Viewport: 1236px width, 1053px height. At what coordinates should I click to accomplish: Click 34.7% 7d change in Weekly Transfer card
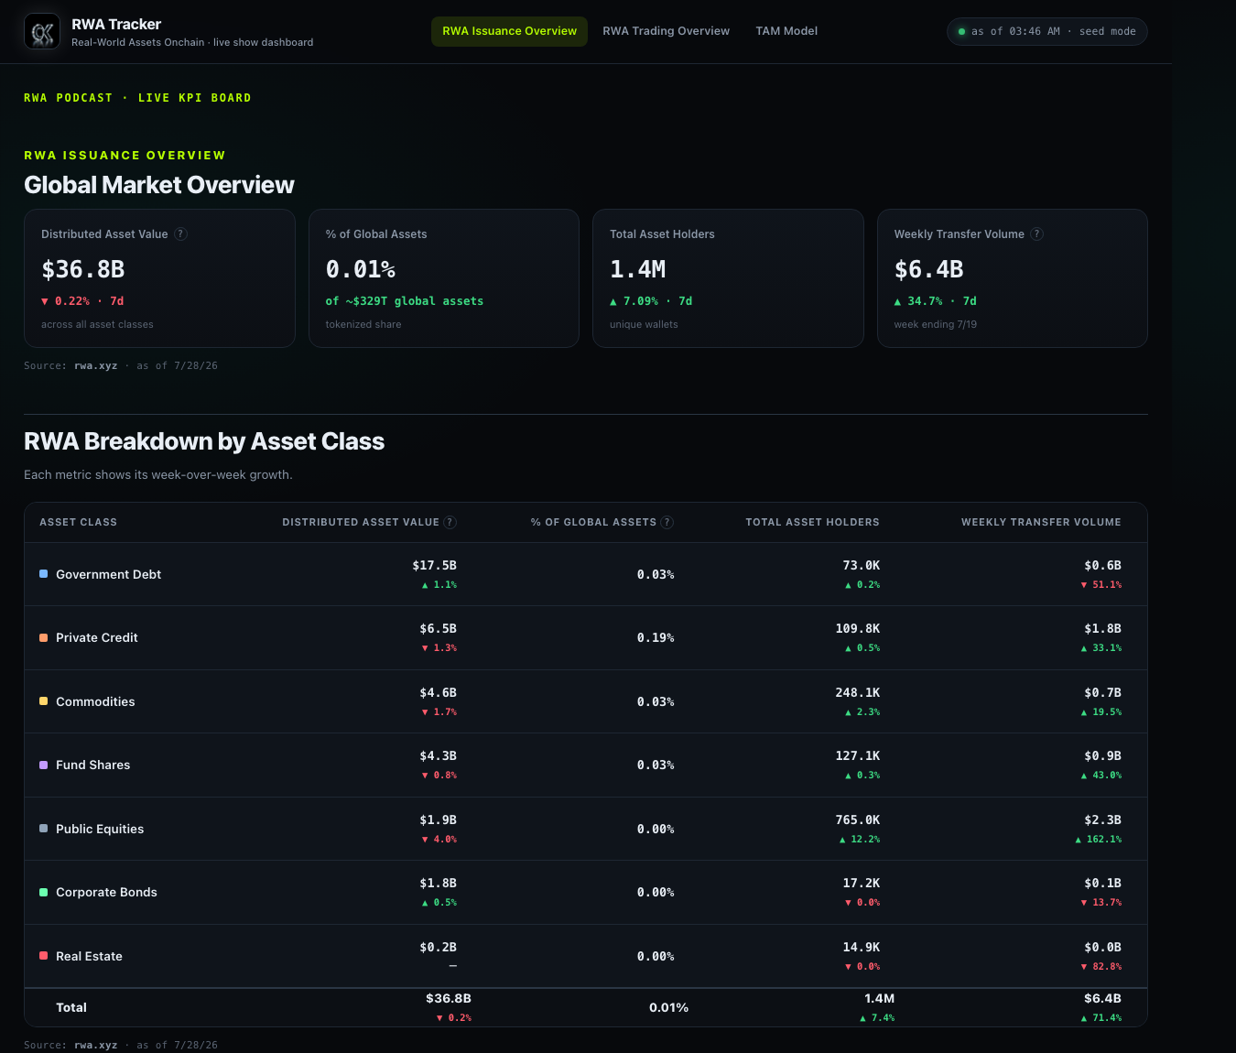point(936,301)
